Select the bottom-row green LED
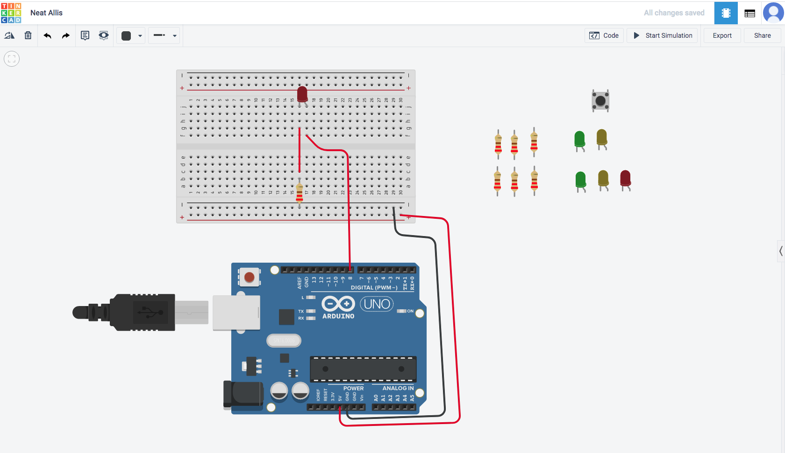This screenshot has height=453, width=785. [x=581, y=181]
